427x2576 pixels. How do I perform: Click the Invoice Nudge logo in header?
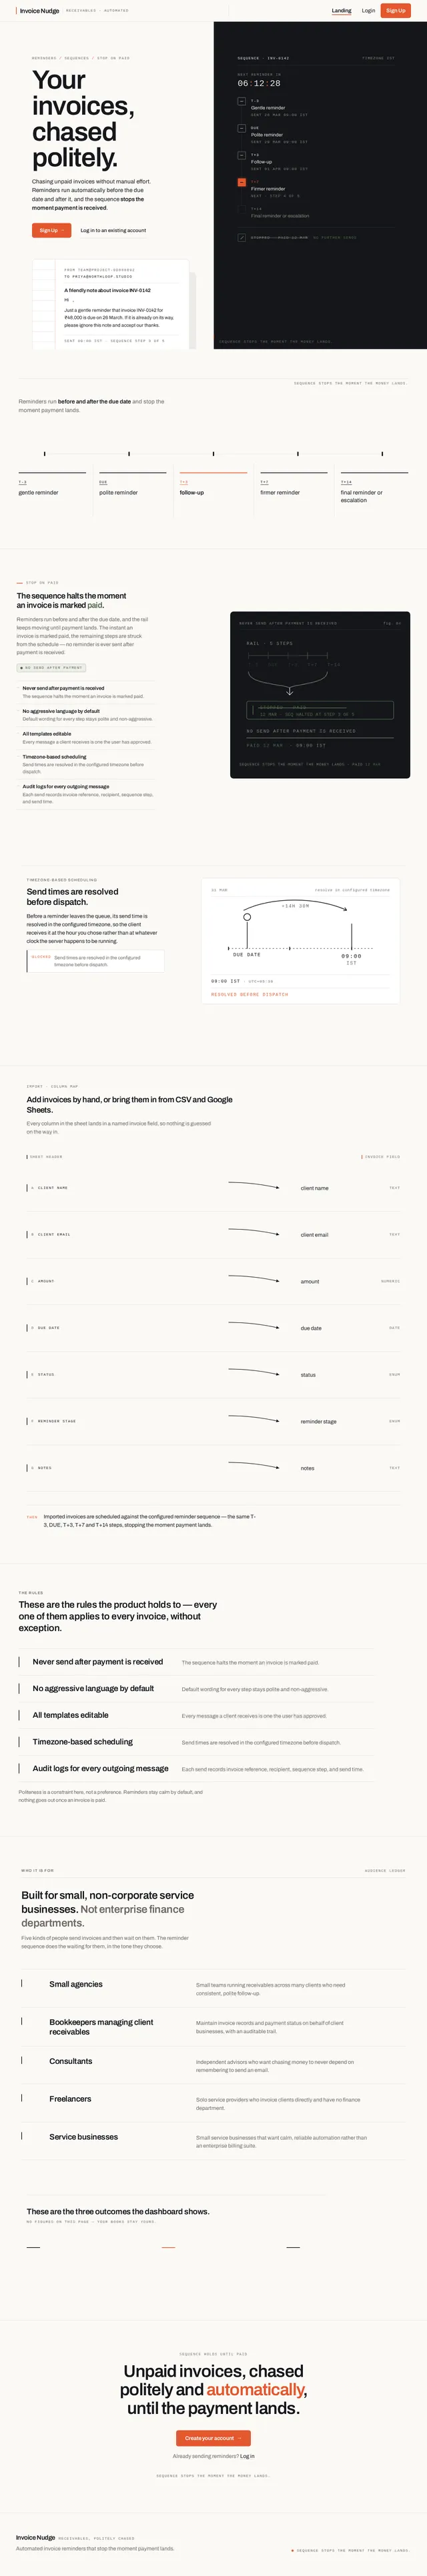click(x=38, y=11)
